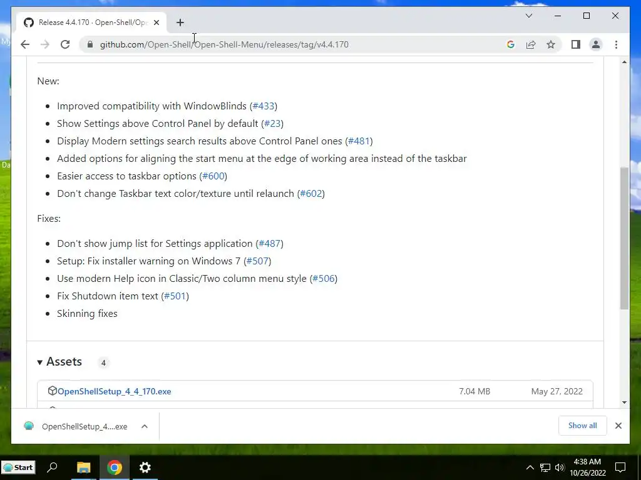Viewport: 641px width, 480px height.
Task: Open network status tray icon
Action: pos(545,467)
